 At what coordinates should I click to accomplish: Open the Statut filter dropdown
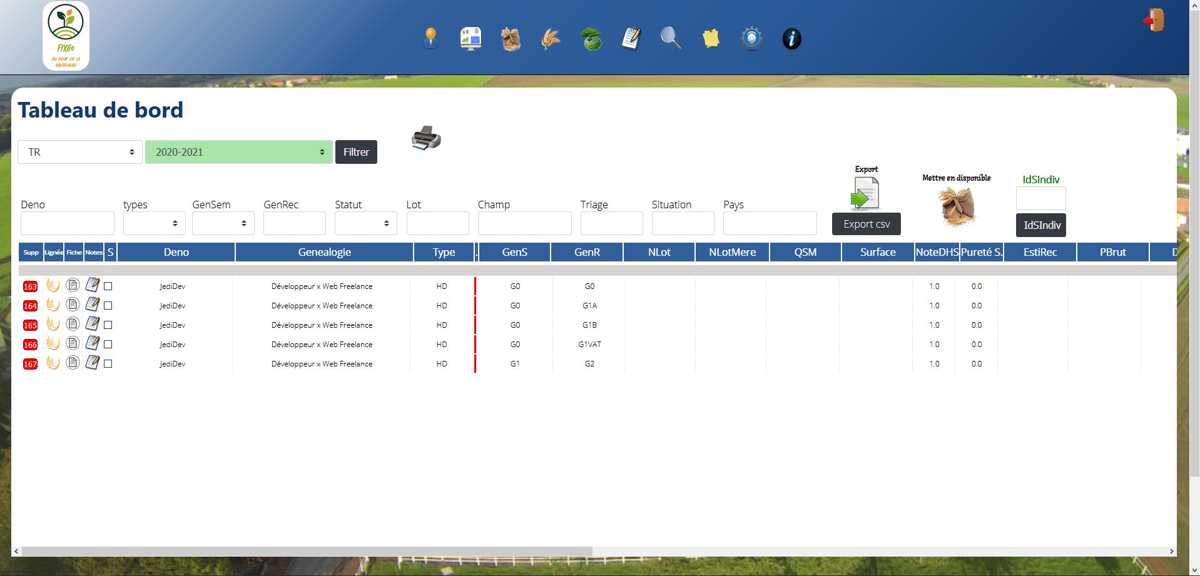pyautogui.click(x=365, y=223)
